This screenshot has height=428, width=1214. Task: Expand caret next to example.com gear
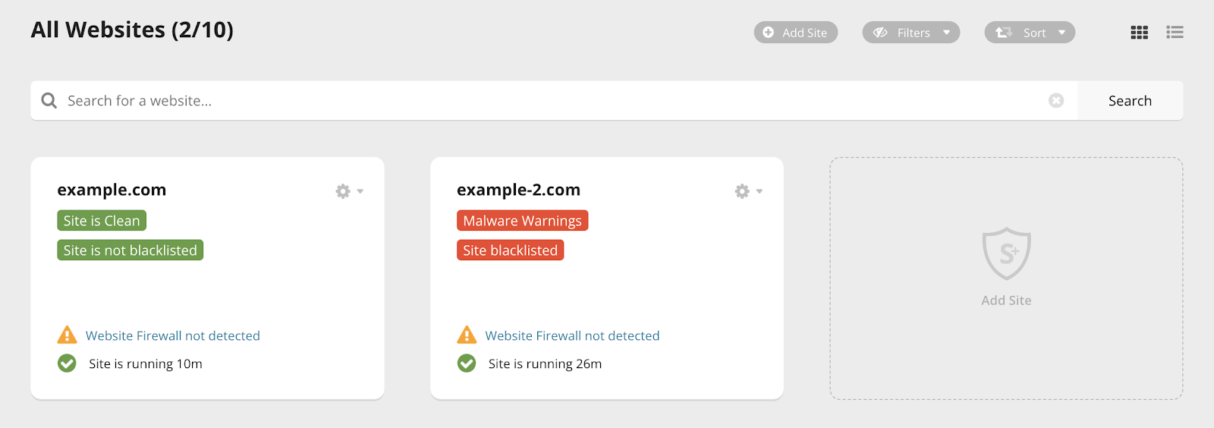coord(360,191)
